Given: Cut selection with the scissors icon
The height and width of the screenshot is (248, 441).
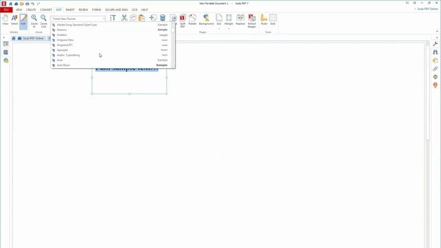Looking at the screenshot, I should click(x=124, y=19).
